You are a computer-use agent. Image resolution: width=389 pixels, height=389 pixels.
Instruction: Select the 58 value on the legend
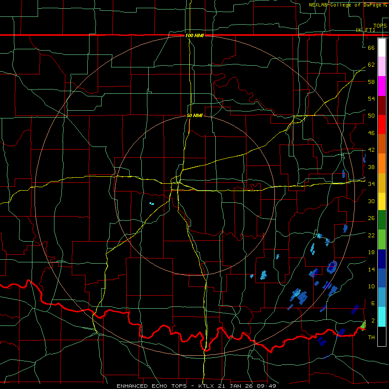click(x=371, y=82)
